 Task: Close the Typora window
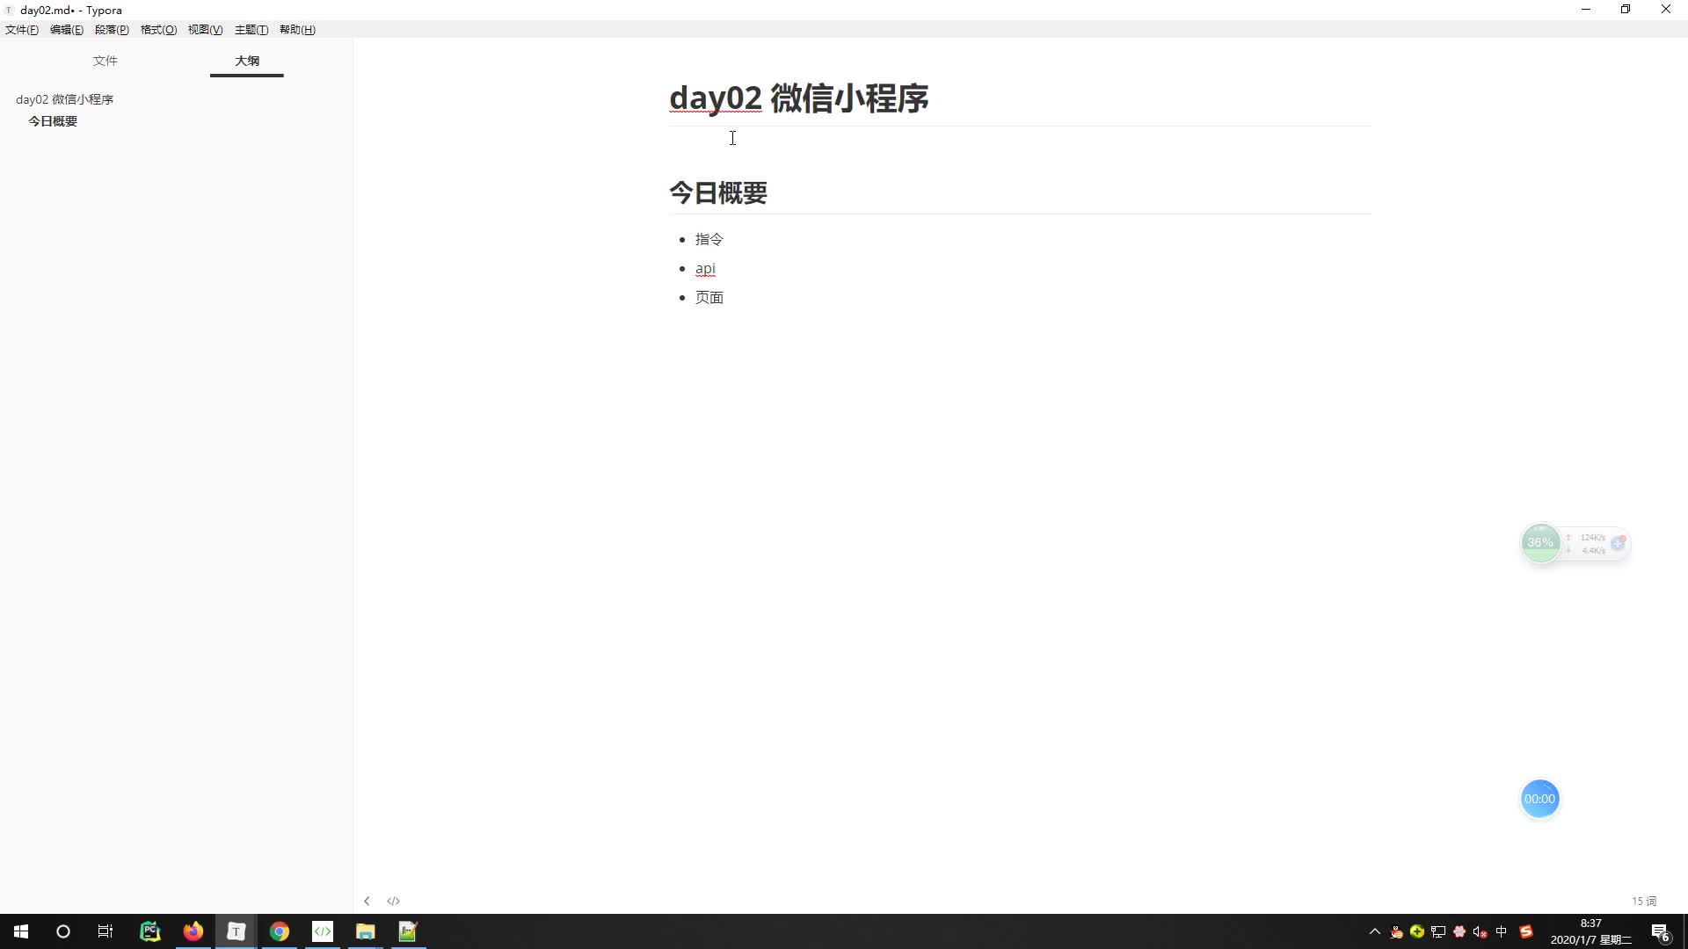click(x=1666, y=10)
